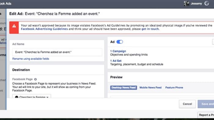
Task: Open the Cherchez la Femme page dropdown
Action: pyautogui.click(x=32, y=96)
